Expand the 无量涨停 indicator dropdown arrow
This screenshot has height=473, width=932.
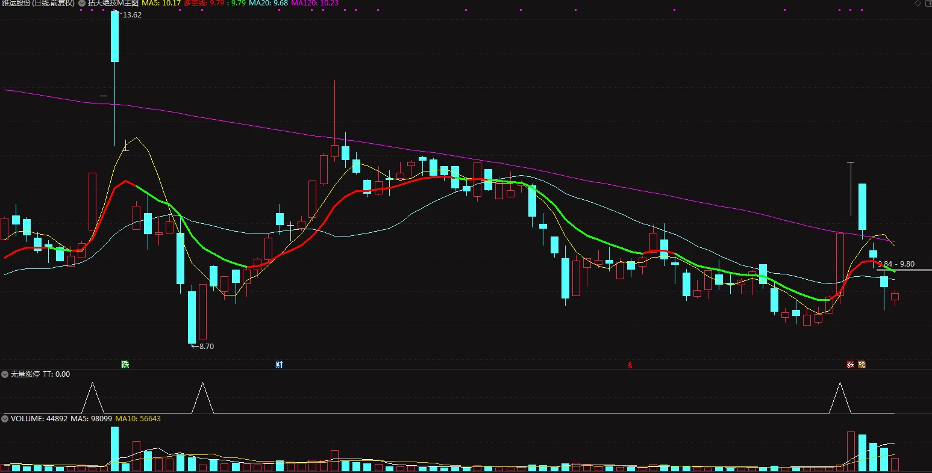pos(5,374)
